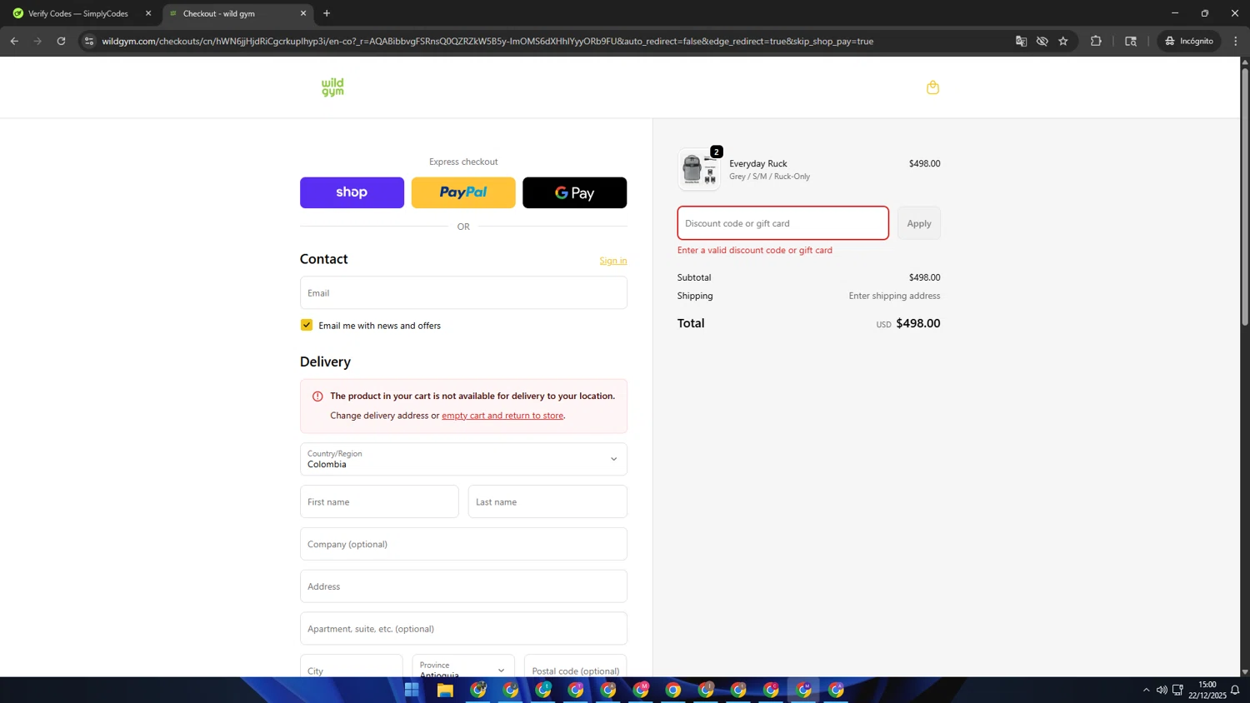Focus the Email input field
The width and height of the screenshot is (1250, 703).
(x=463, y=293)
